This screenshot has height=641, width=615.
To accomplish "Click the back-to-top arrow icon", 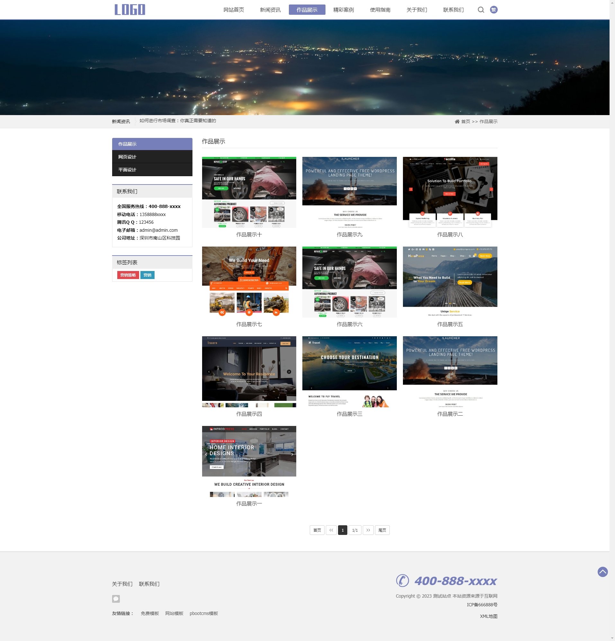I will [x=602, y=572].
